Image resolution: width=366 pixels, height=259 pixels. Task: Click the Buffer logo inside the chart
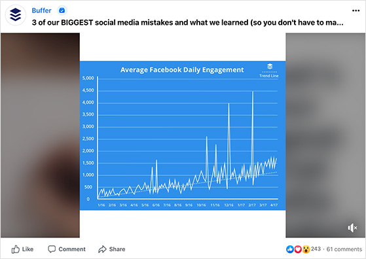[270, 66]
